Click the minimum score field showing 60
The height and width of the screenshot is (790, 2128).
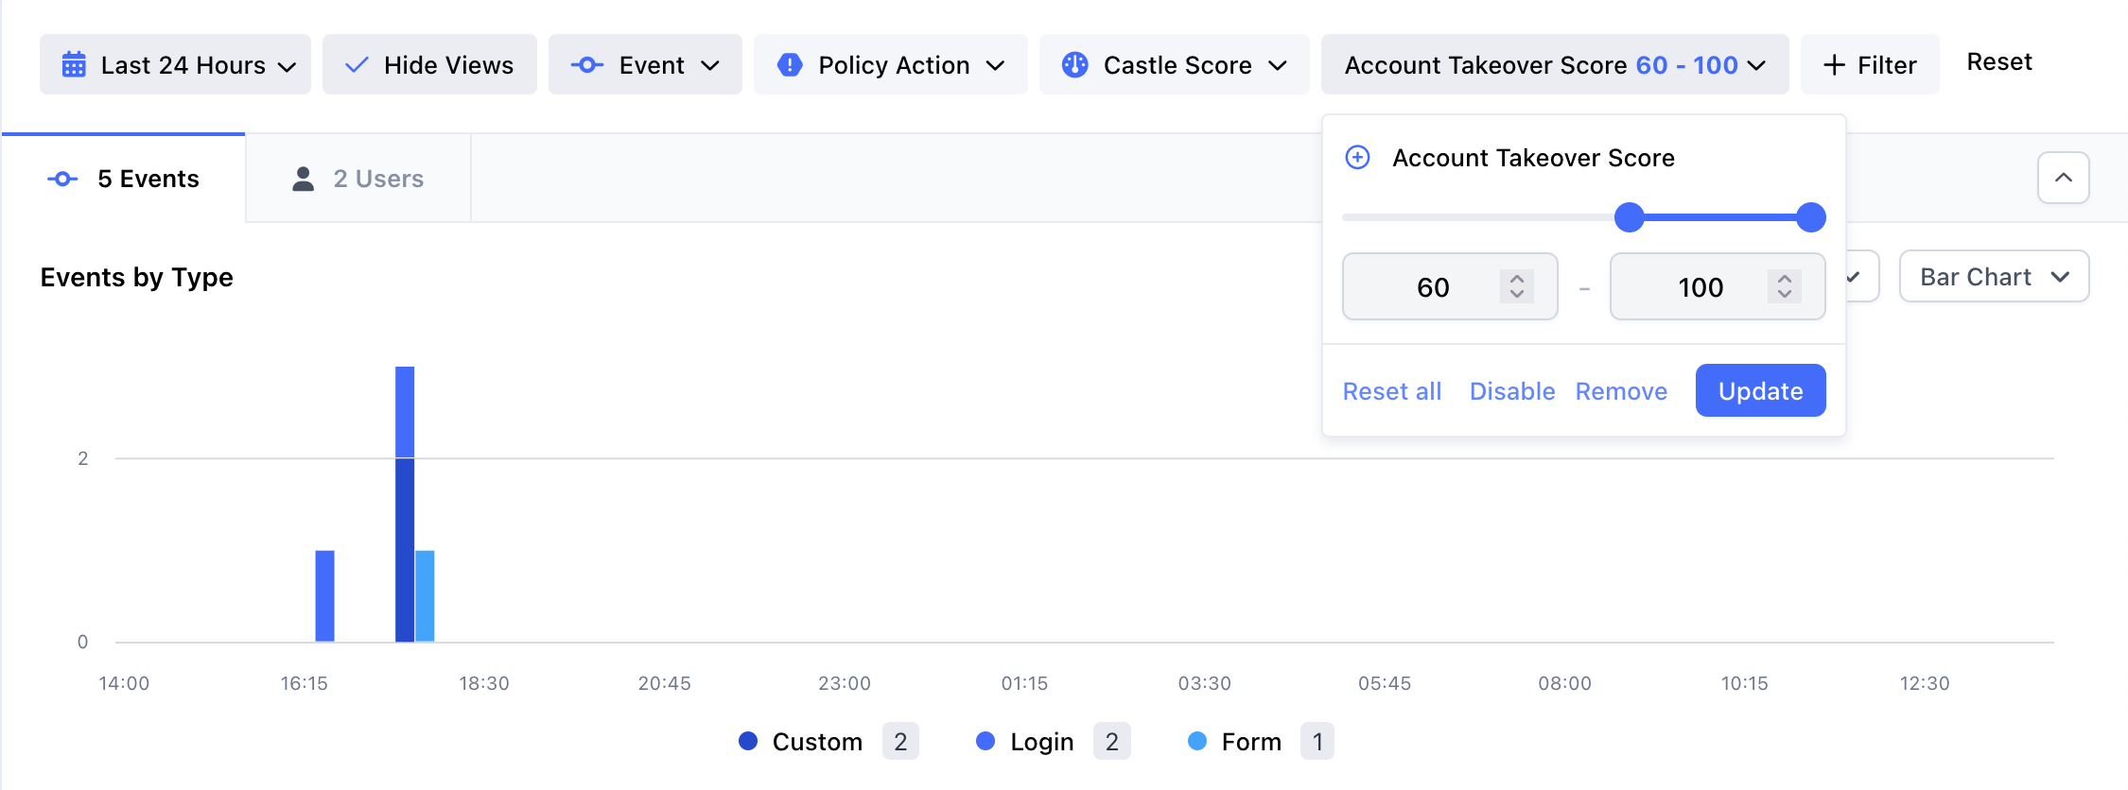tap(1433, 287)
